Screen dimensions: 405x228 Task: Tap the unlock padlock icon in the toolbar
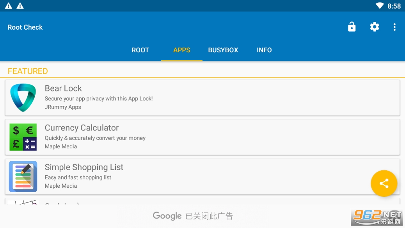click(x=352, y=27)
